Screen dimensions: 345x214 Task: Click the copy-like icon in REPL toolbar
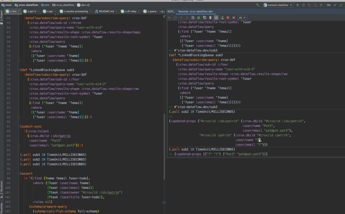click(205, 17)
